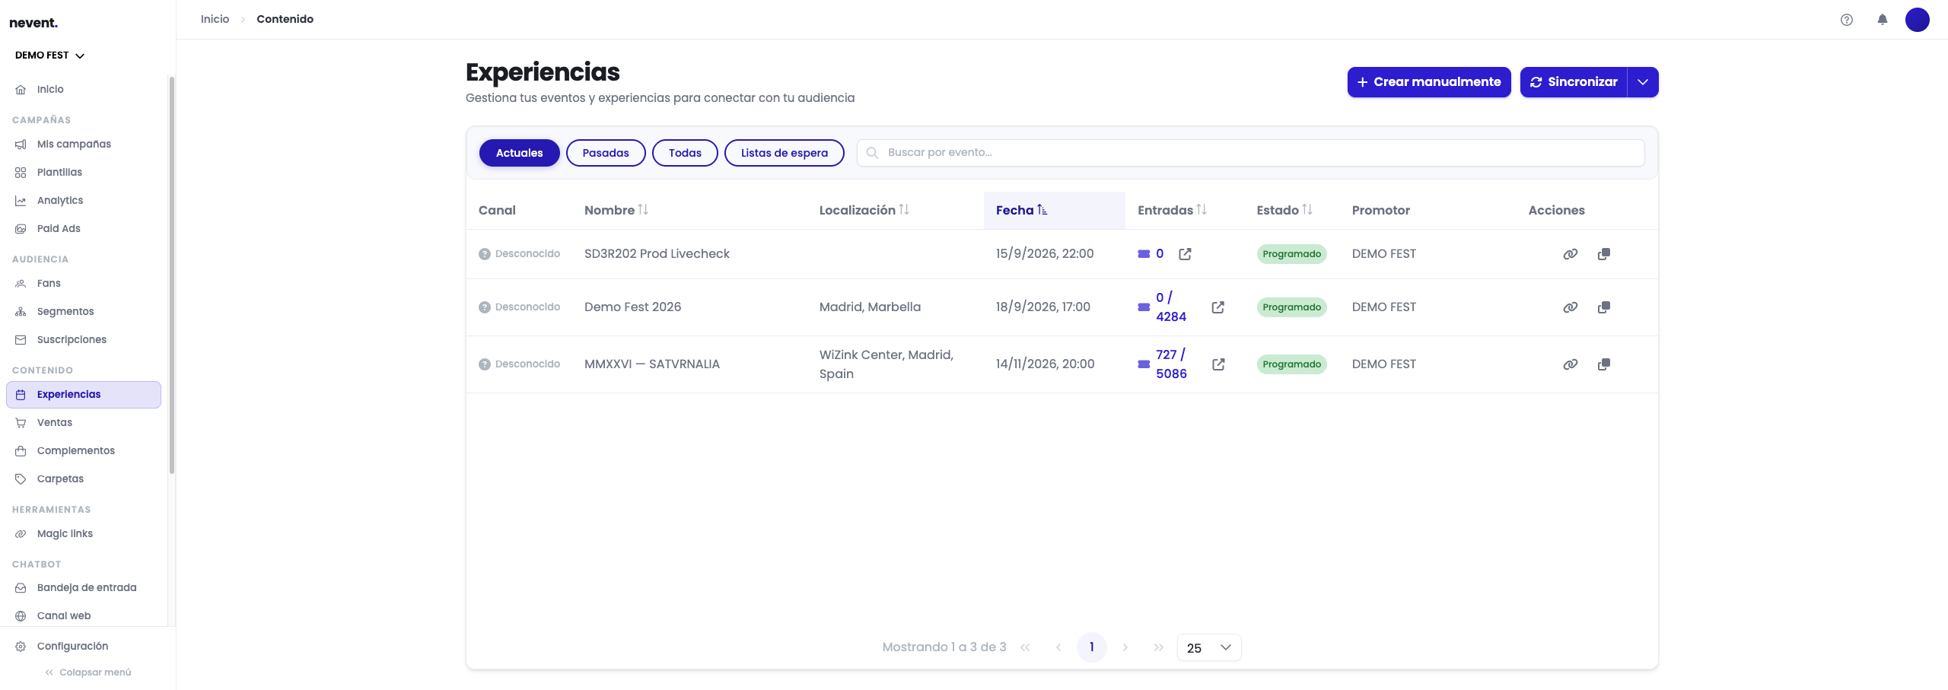Open Inicio in sidebar
Image resolution: width=1948 pixels, height=690 pixels.
point(84,89)
